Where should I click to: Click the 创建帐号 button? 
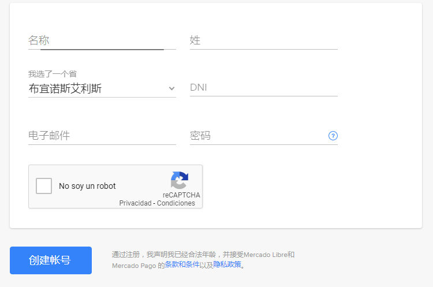[51, 260]
